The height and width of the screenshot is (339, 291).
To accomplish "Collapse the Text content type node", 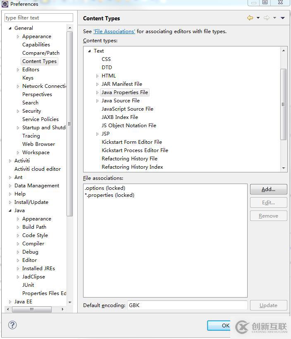I will pos(89,51).
